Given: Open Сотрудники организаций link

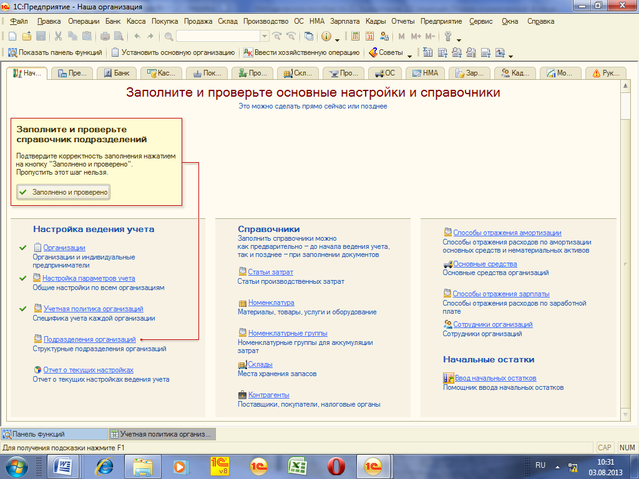Looking at the screenshot, I should (493, 324).
